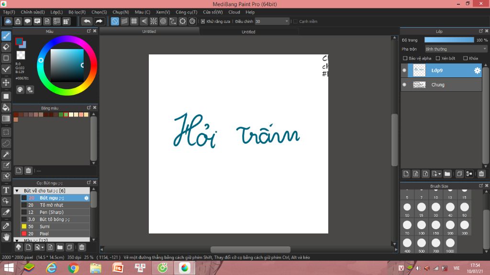Select the Magic Wand tool

6,154
